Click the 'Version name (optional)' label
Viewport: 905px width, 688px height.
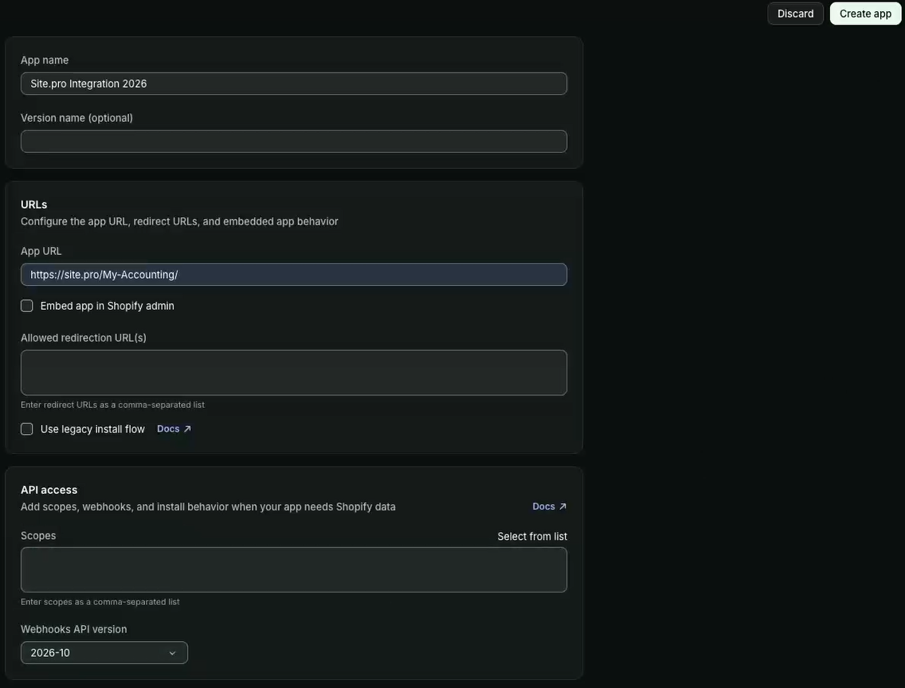point(76,118)
